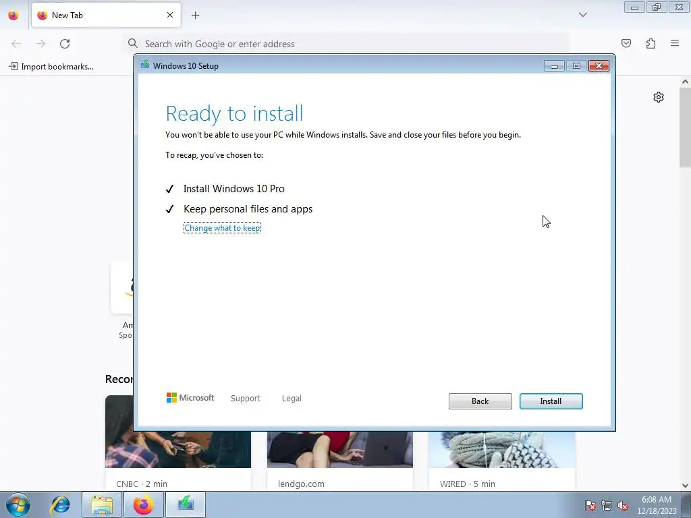Click 'Install Windows 10 Pro' text
The image size is (691, 518).
click(234, 189)
